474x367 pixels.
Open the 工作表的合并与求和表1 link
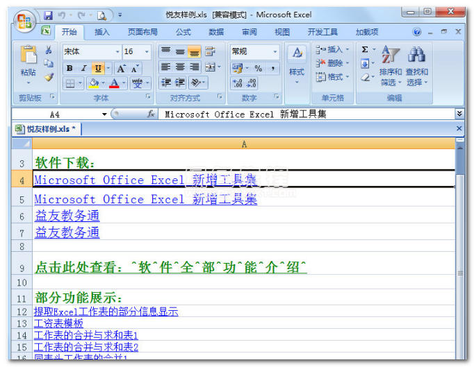point(86,335)
